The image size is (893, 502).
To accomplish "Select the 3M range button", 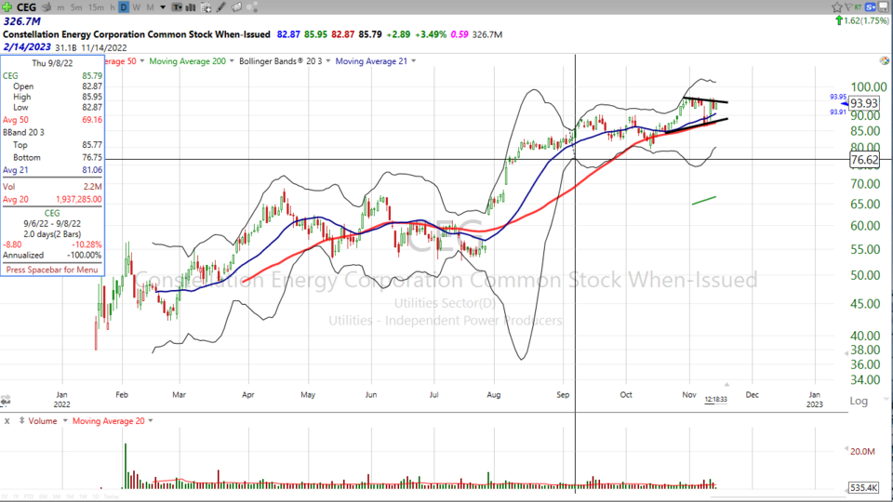I will point(57,496).
